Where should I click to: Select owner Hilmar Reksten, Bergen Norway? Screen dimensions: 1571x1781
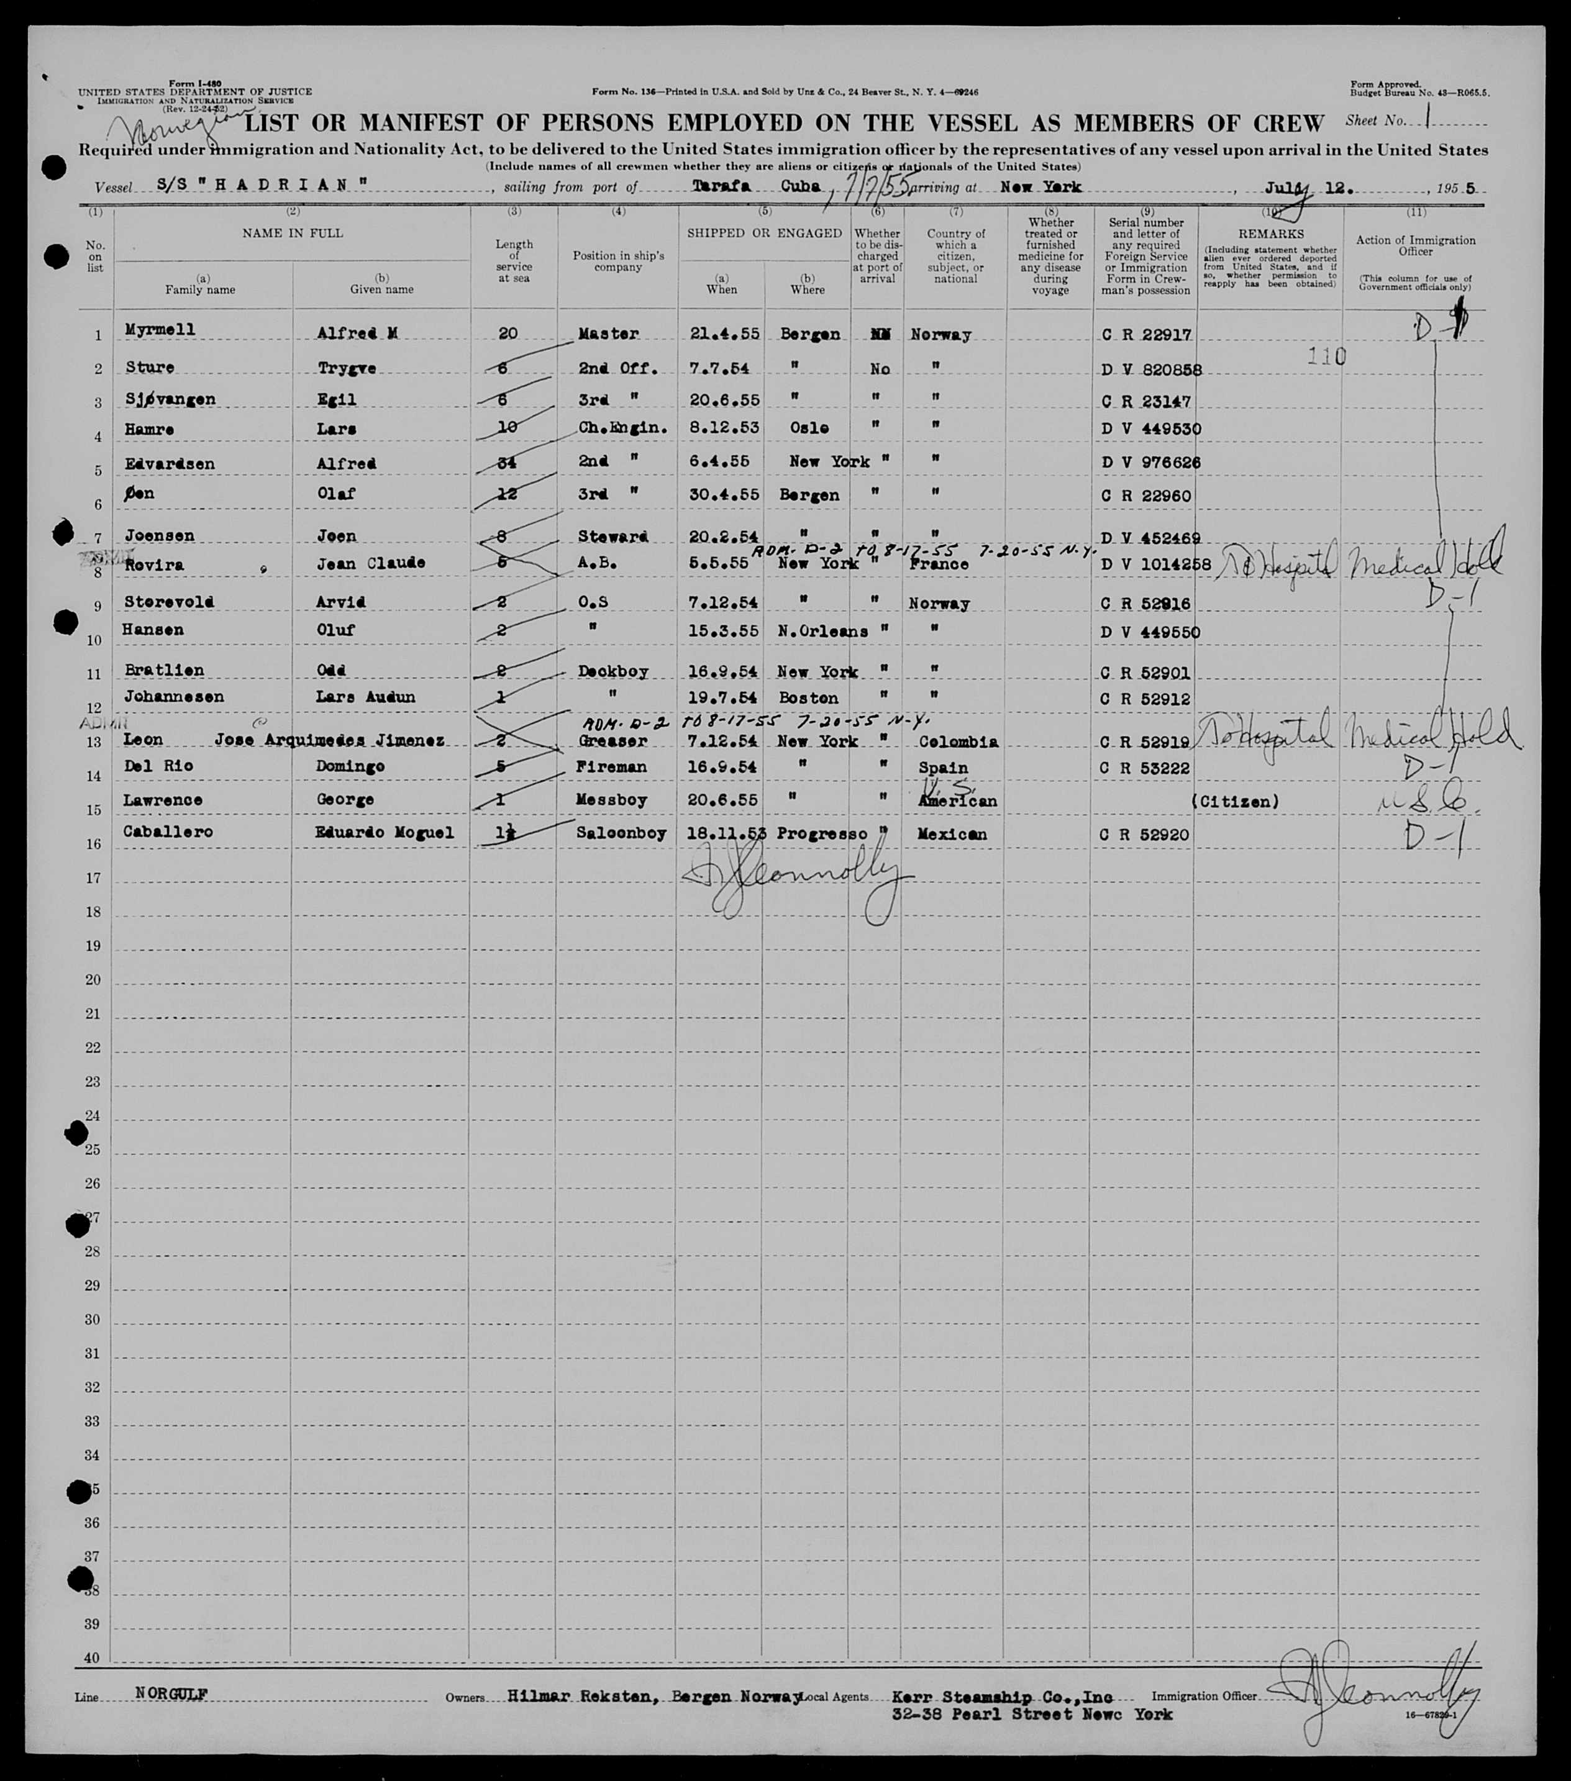(x=654, y=1697)
